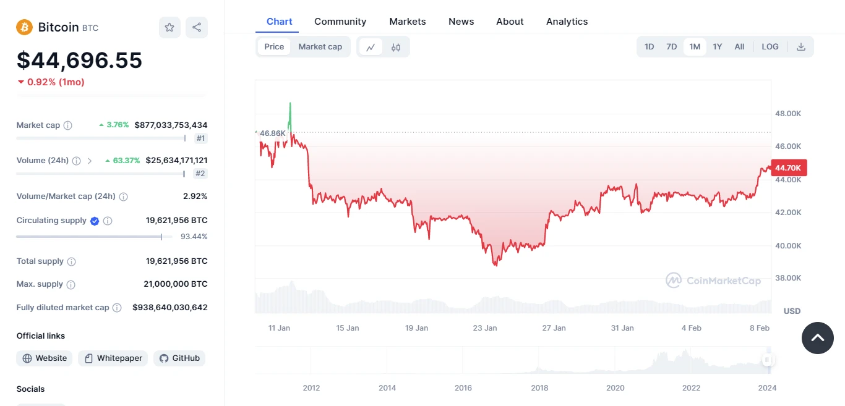Image resolution: width=845 pixels, height=406 pixels.
Task: Open the Chart tab
Action: 279,21
